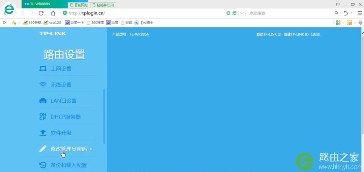The height and width of the screenshot is (172, 364).
Task: Expand the extensions grid dropdown chevron
Action: pyautogui.click(x=343, y=23)
